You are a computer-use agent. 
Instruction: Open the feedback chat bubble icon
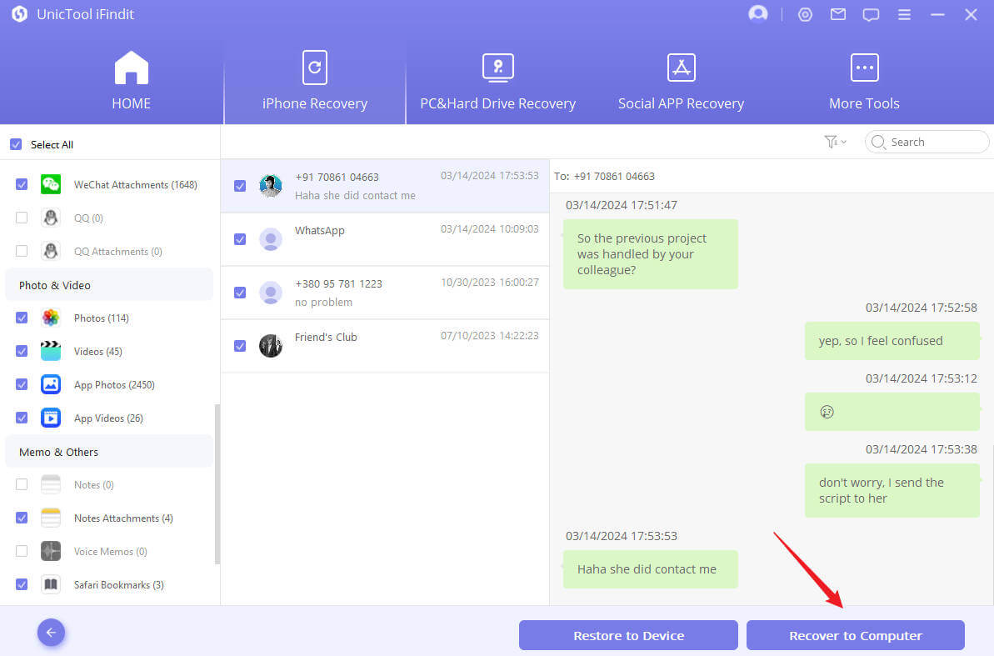point(871,14)
